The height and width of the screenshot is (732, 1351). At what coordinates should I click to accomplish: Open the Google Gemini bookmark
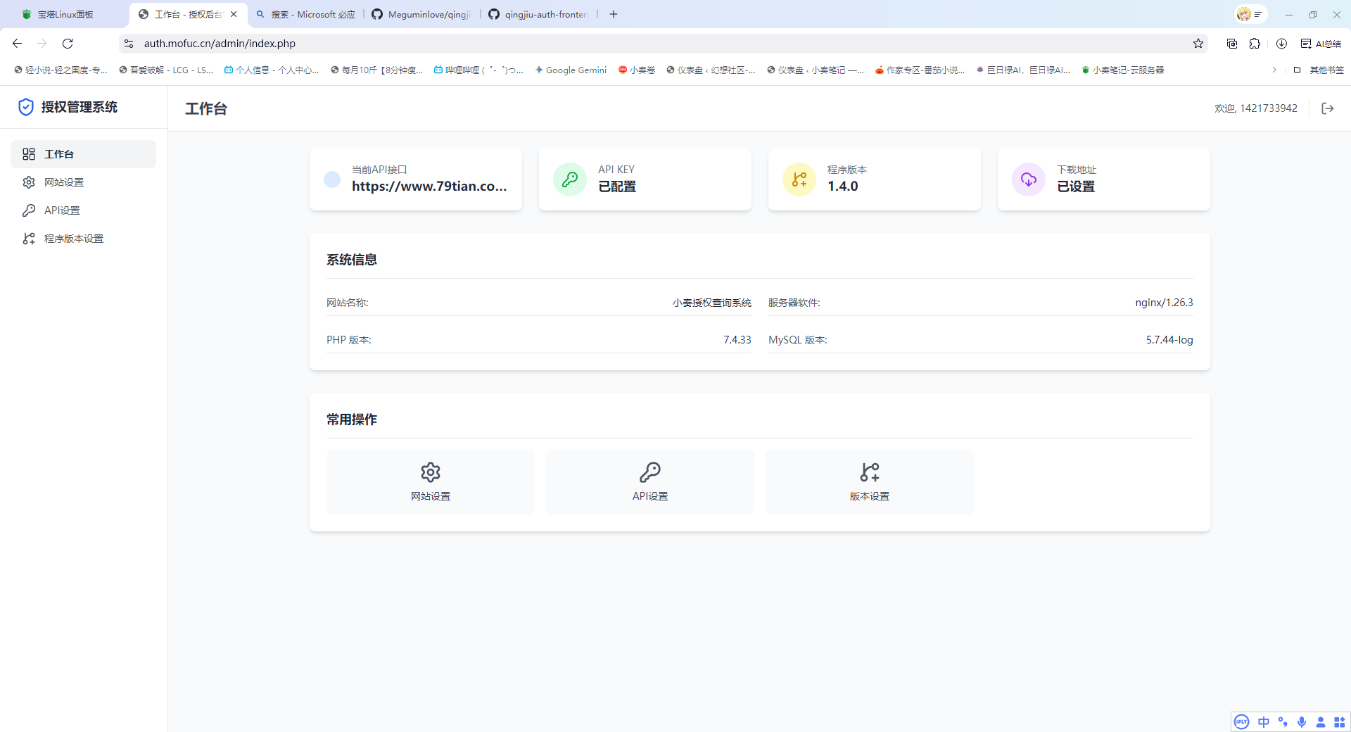tap(571, 70)
